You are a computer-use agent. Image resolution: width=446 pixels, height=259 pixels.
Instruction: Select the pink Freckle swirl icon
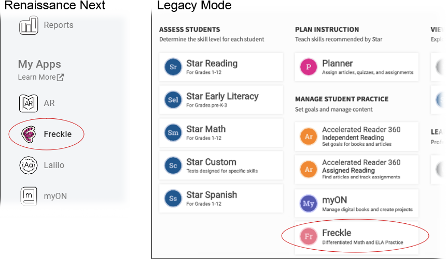29,134
